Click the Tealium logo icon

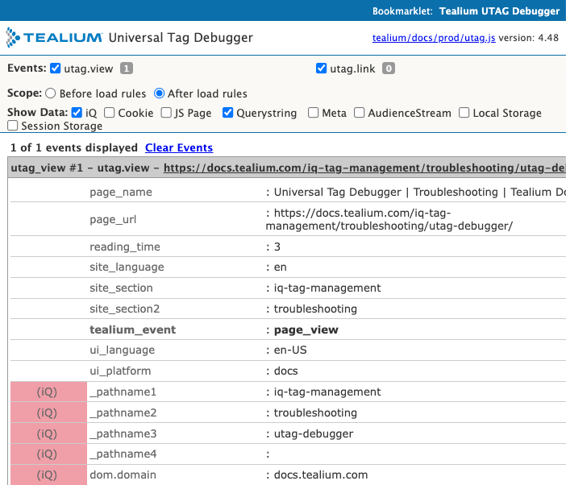(13, 38)
